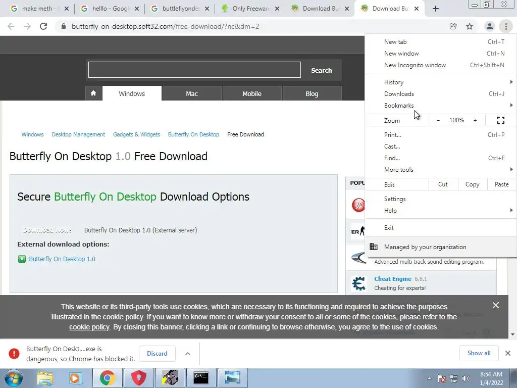The image size is (517, 388).
Task: Click the Mobile navigation tab
Action: 252,93
